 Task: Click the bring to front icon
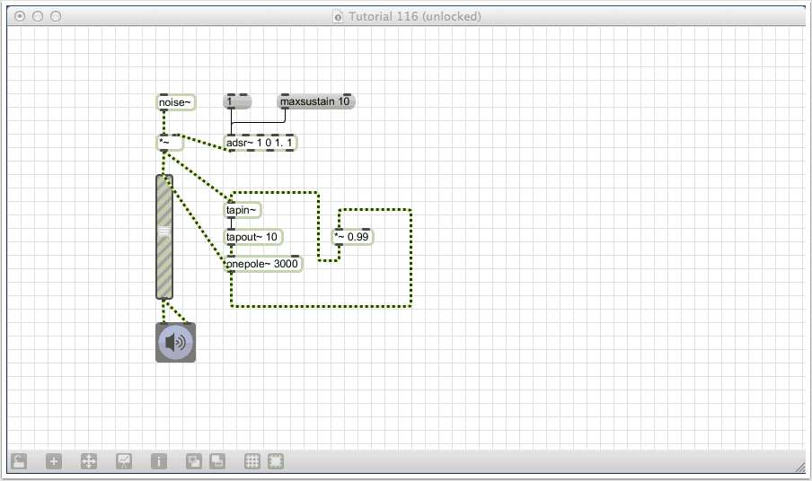click(194, 461)
